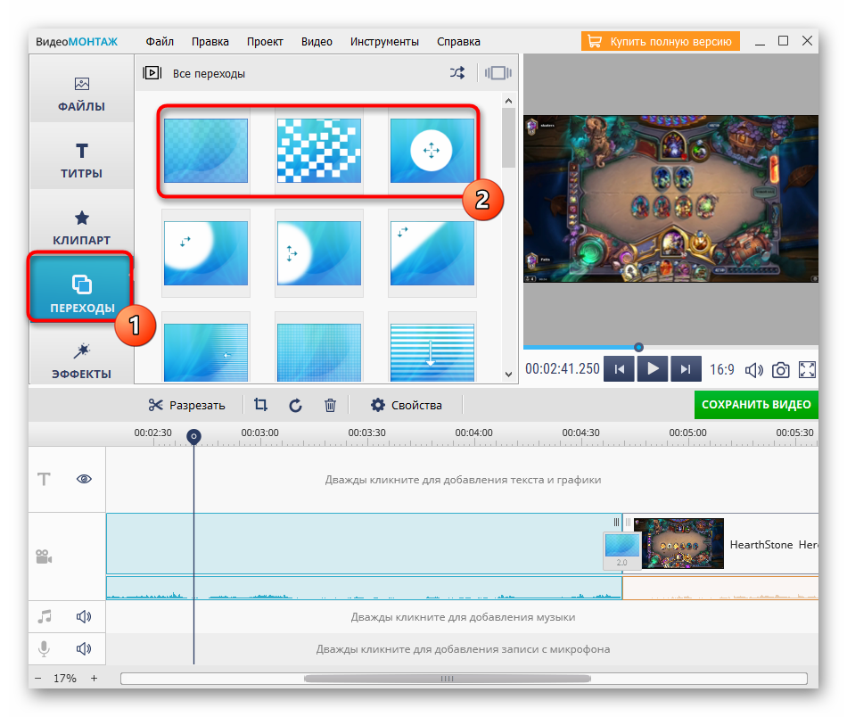Toggle text track visibility eye icon

point(85,479)
